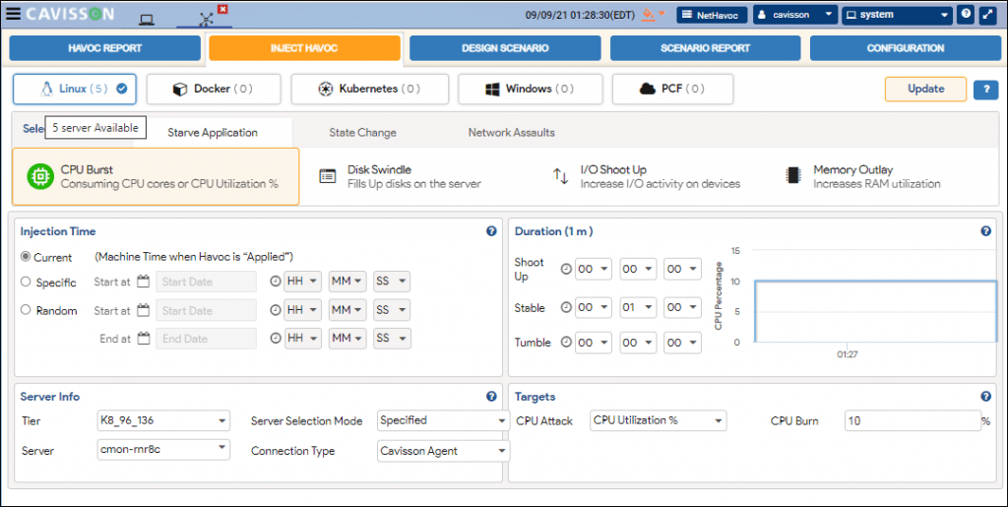1008x507 pixels.
Task: Click the Targets help icon
Action: coord(985,397)
